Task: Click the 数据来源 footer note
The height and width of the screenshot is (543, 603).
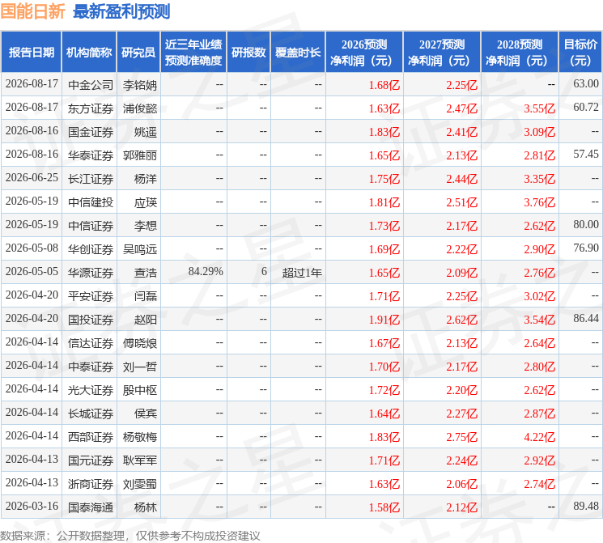Action: coord(130,536)
